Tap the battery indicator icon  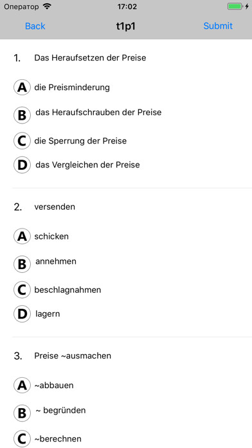235,6
